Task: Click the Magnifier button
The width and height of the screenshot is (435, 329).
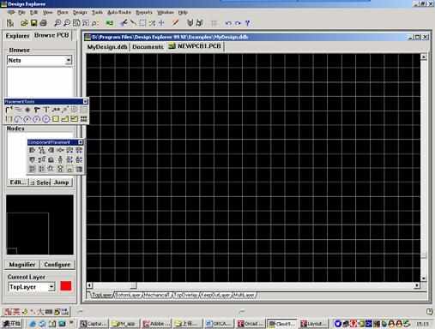Action: pos(22,265)
